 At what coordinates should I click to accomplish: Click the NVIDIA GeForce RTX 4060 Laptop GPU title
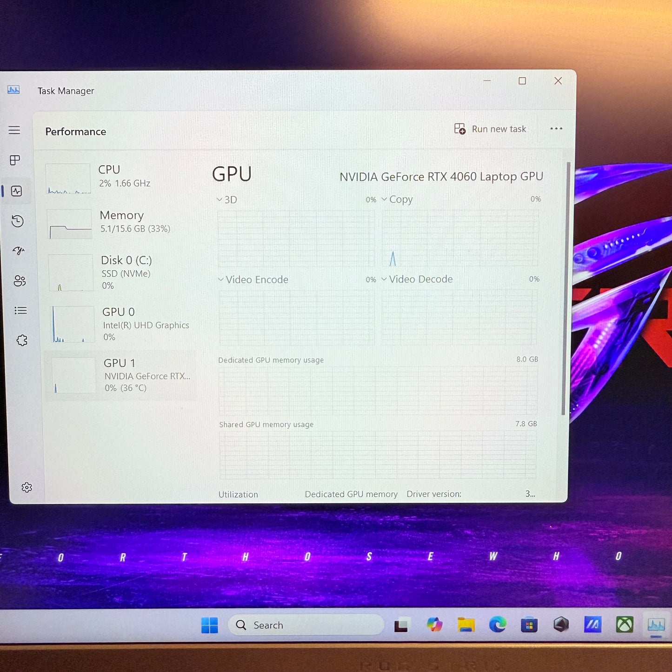pos(441,177)
